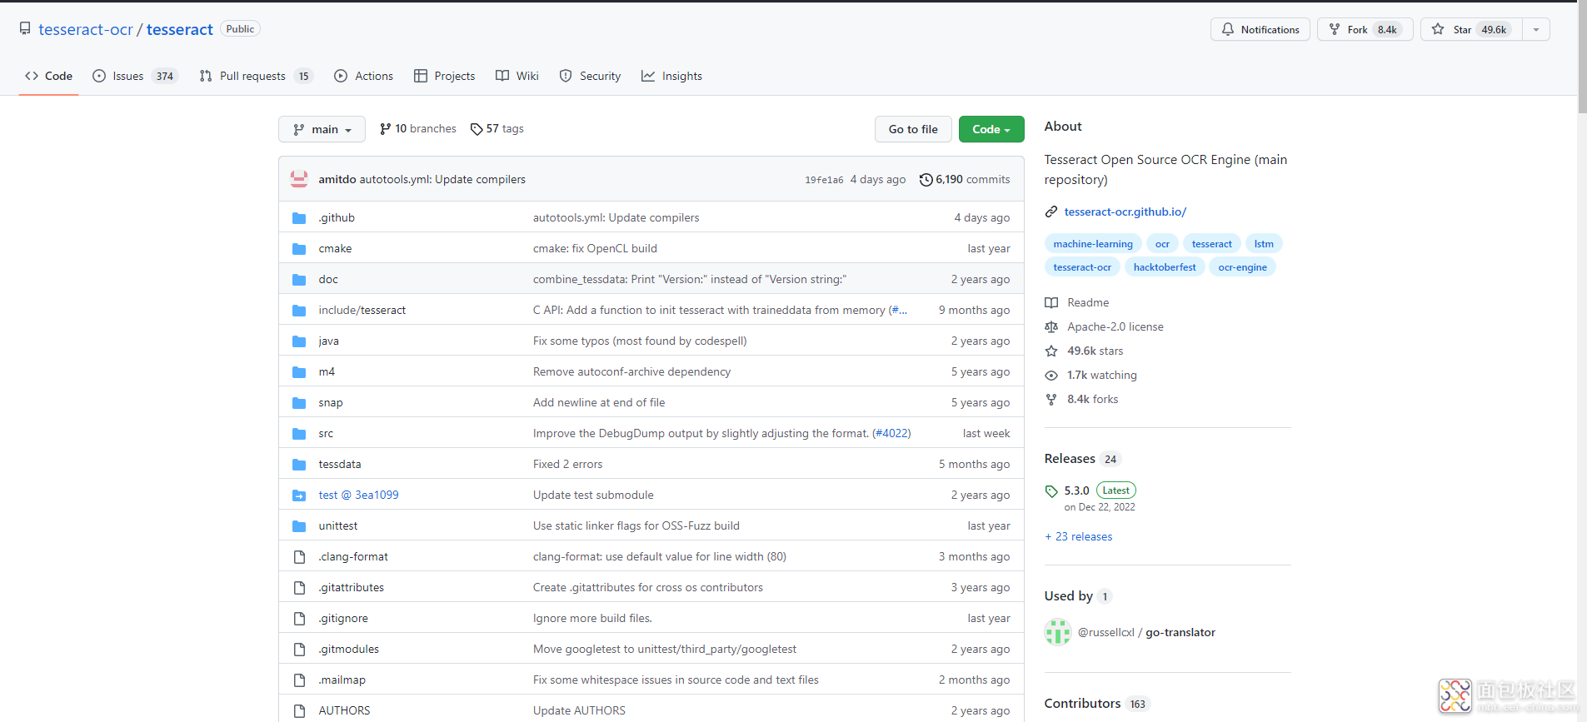Go to the Actions tab
Image resolution: width=1587 pixels, height=722 pixels.
[363, 76]
